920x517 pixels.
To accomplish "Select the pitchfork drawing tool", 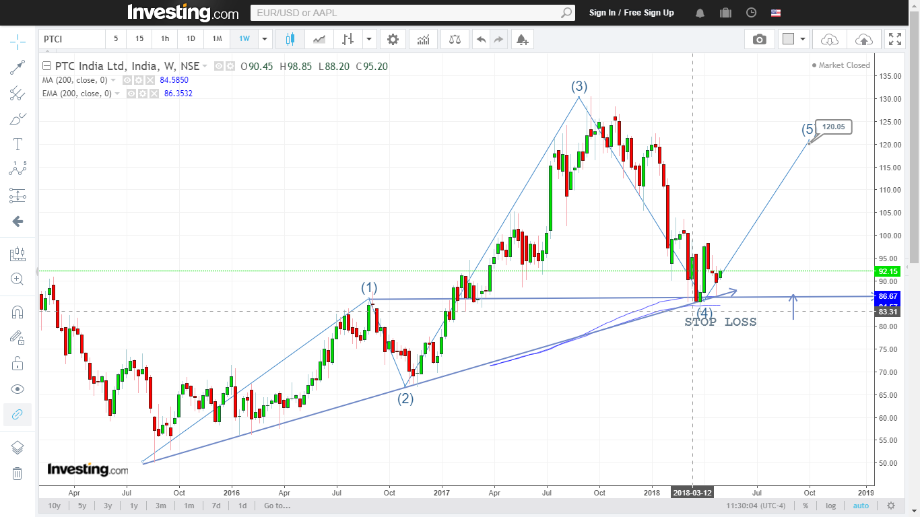I will [x=18, y=94].
